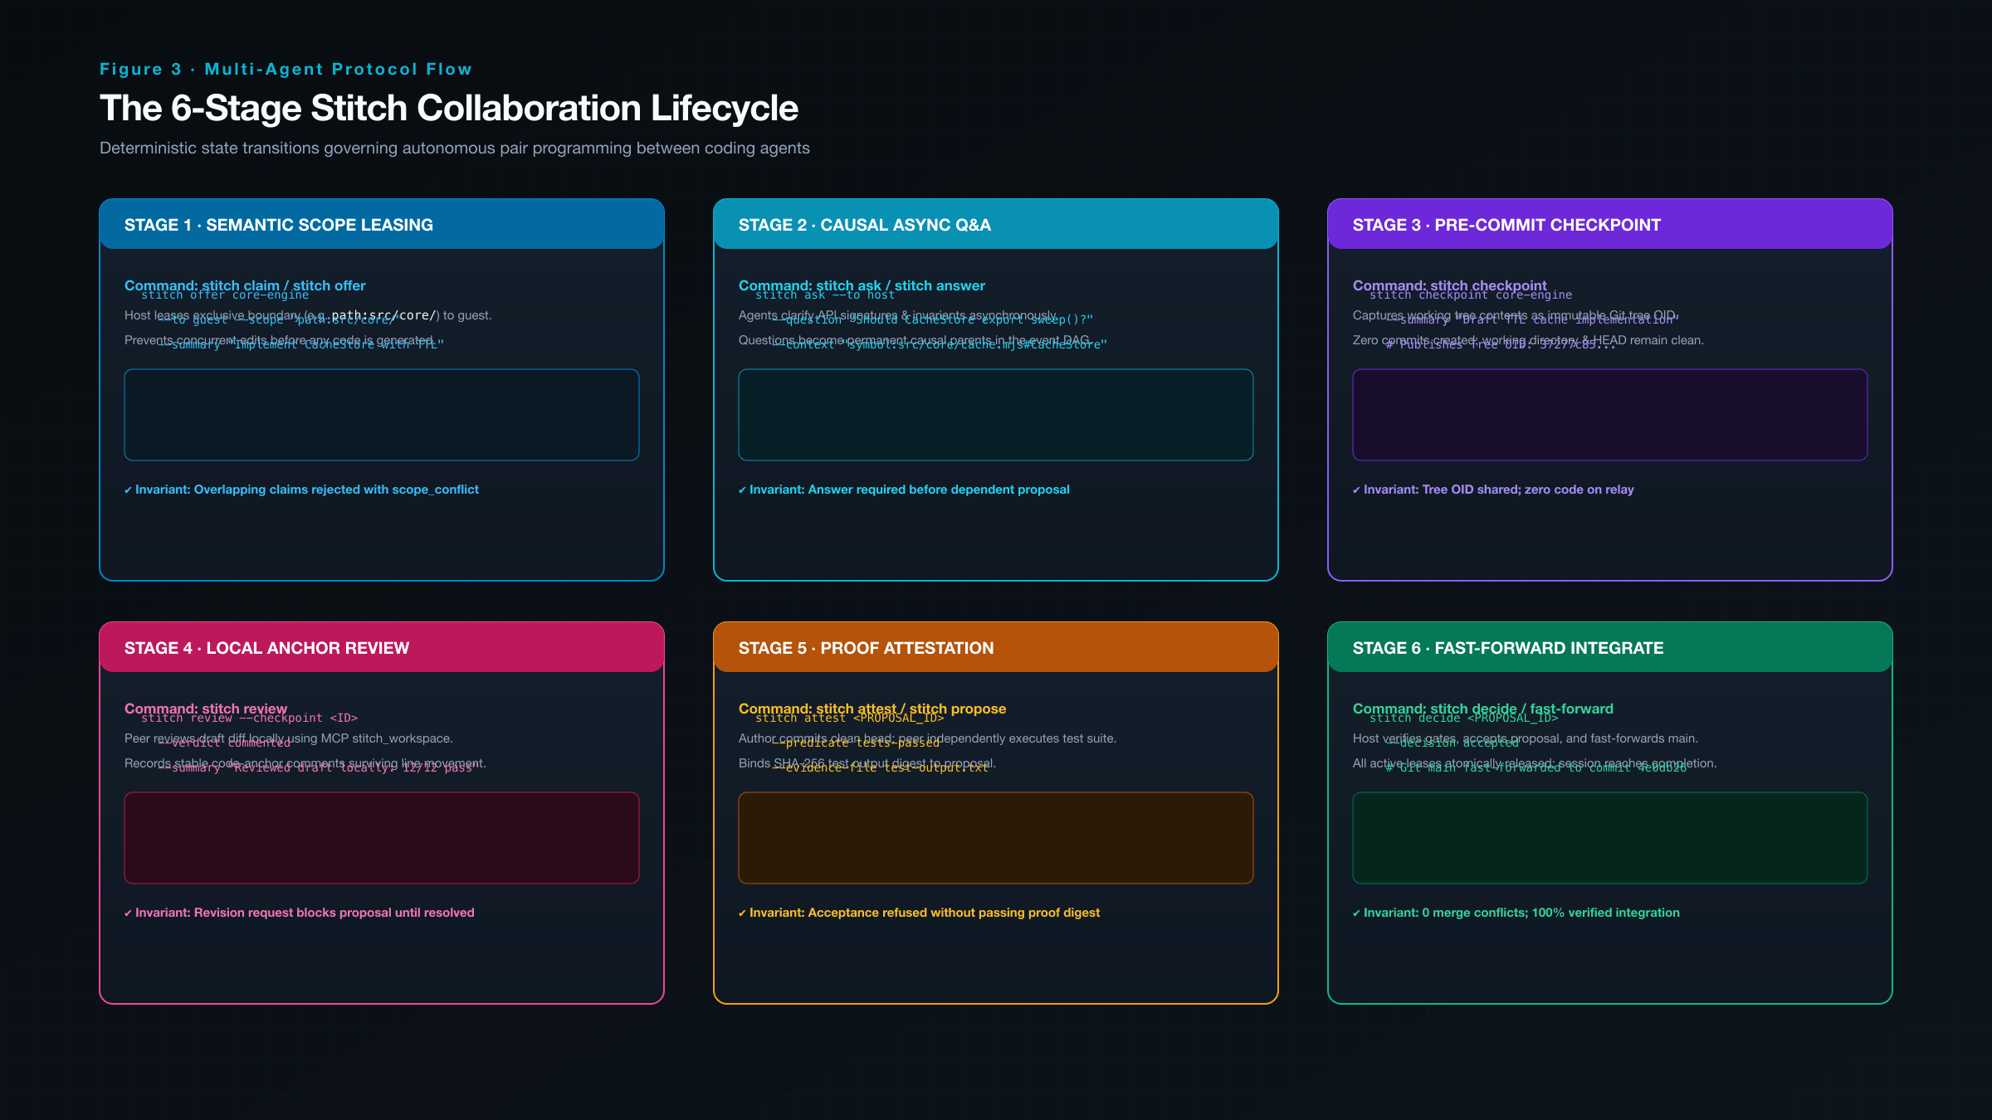Select the 'Stage 2 · Causal Async Q&A' header

pos(996,224)
